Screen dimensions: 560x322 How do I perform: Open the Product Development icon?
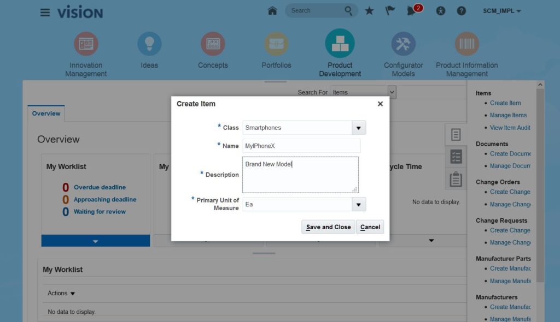click(x=340, y=44)
